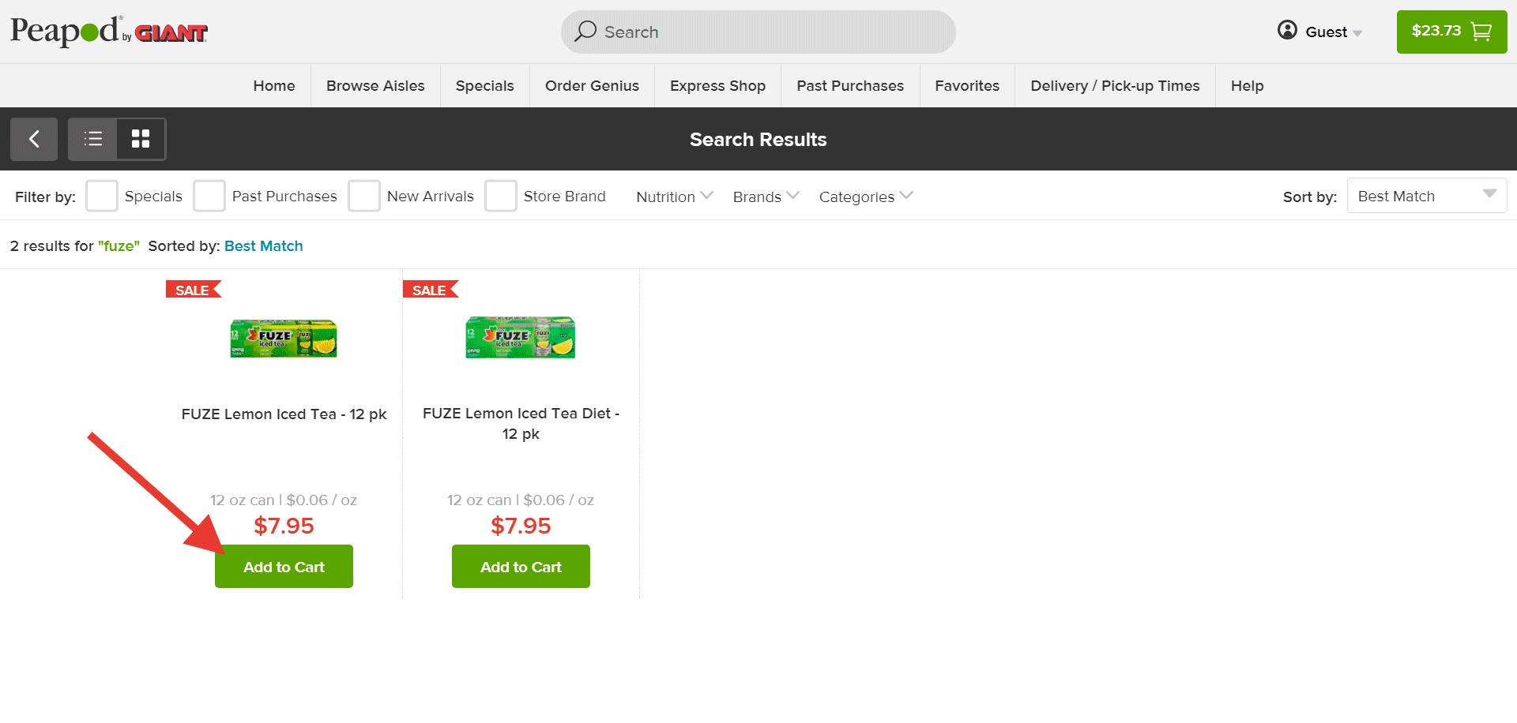Switch to grid view layout
Viewport: 1517px width, 723px height.
tap(141, 139)
